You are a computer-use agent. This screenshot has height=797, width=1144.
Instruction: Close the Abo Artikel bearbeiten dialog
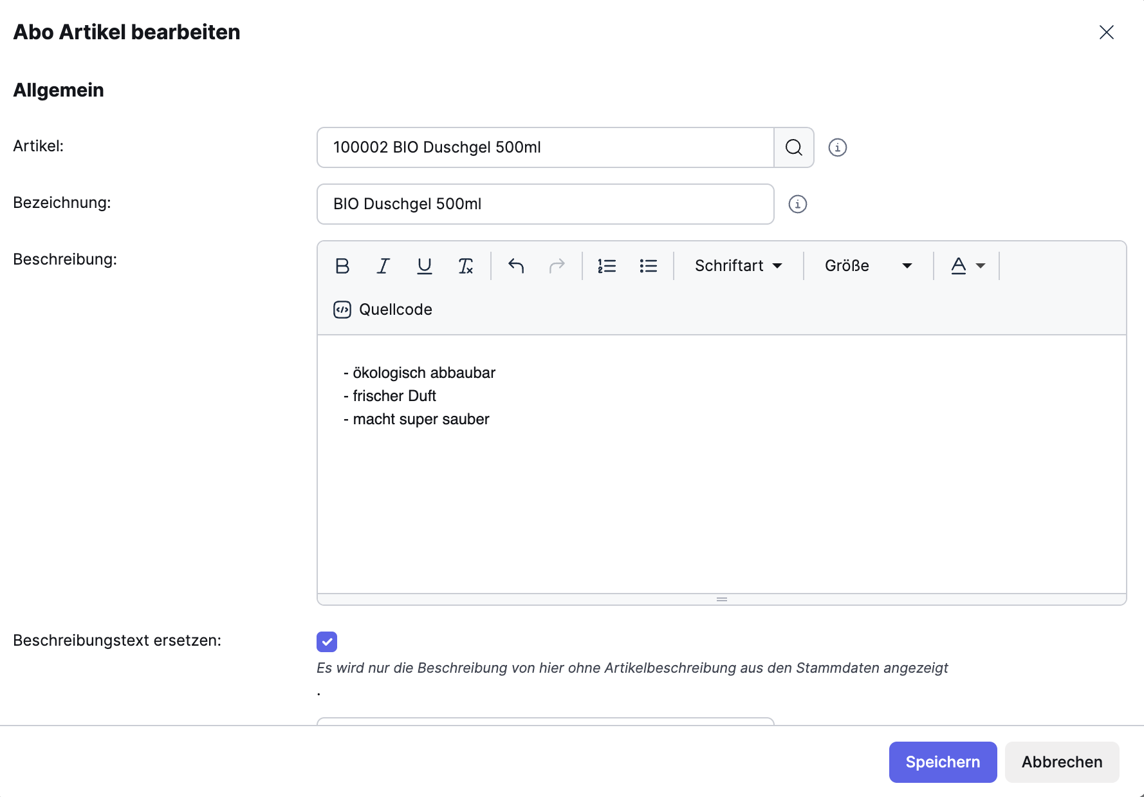1106,32
